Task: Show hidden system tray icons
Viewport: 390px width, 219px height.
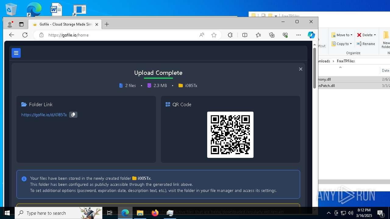Action: [x=328, y=213]
